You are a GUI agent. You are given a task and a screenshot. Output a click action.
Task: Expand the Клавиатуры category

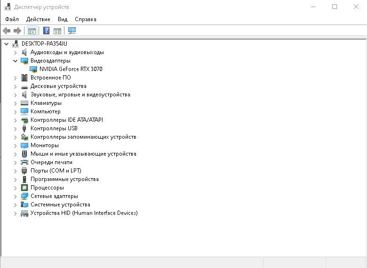[x=15, y=103]
